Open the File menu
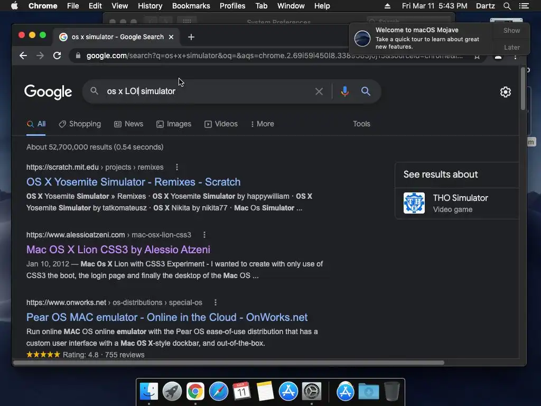541x406 pixels. (73, 6)
